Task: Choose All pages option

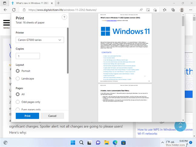Action: (x=18, y=94)
